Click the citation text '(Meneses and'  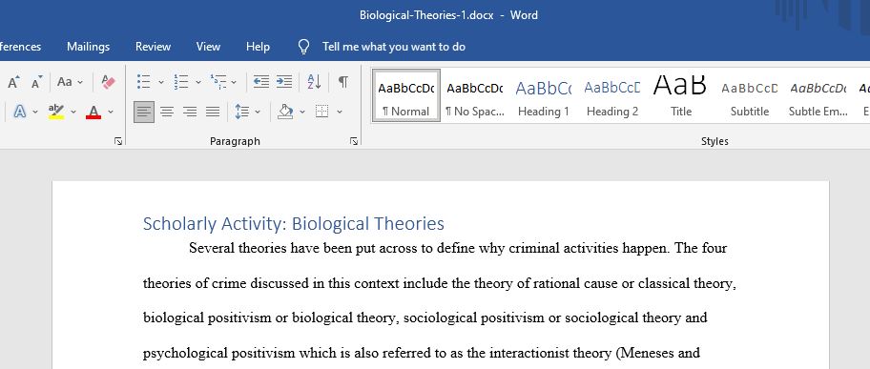coord(658,353)
